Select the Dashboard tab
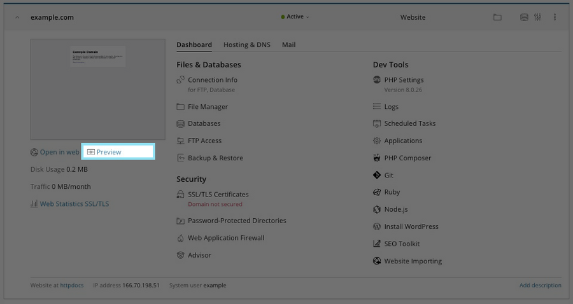This screenshot has height=304, width=573. (x=194, y=45)
